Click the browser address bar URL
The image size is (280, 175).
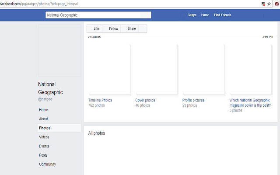tap(39, 4)
